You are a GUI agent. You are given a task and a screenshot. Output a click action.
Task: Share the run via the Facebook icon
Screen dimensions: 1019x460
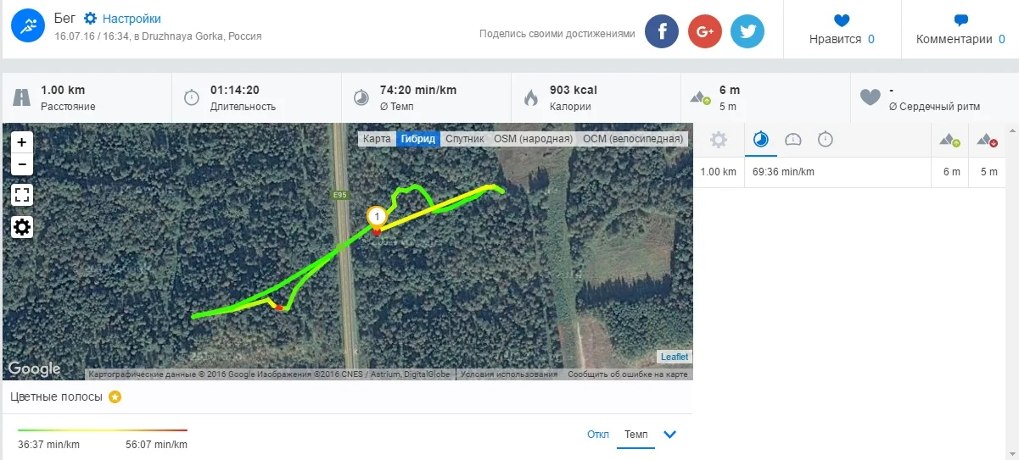(x=662, y=31)
